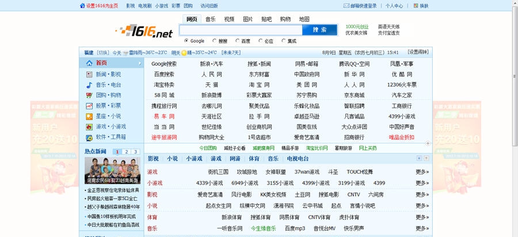The height and width of the screenshot is (237, 518).
Task: Click the down arrow icon in category bar
Action: [419, 158]
